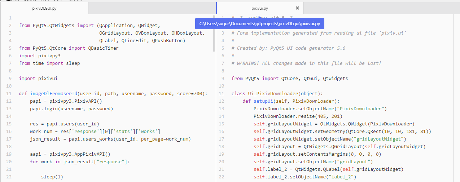Click 'class Ui_PixivDownloader(object):' line
This screenshot has height=182, width=460.
click(x=277, y=93)
